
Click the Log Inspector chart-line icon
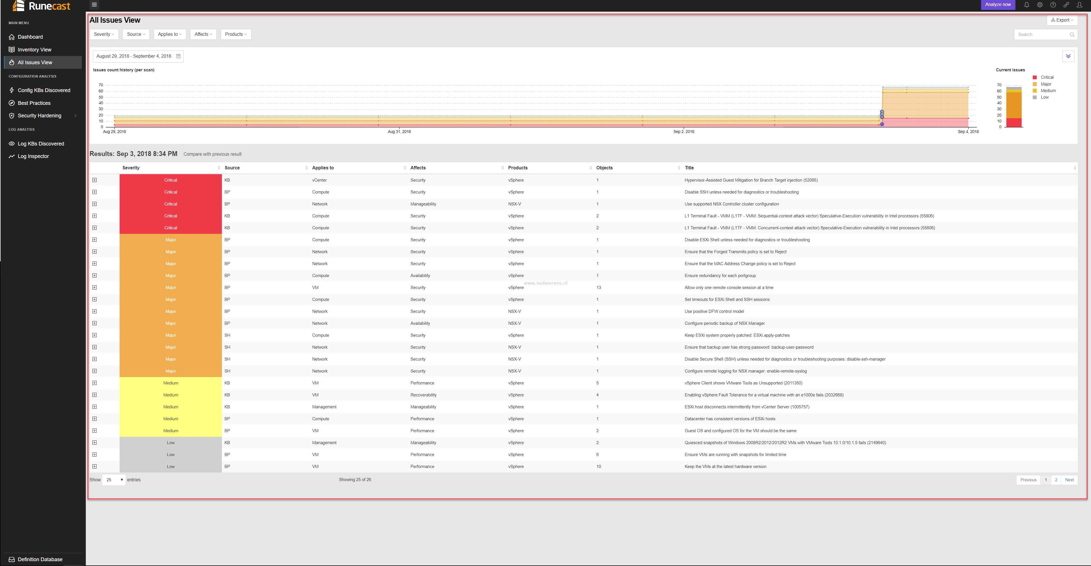12,156
